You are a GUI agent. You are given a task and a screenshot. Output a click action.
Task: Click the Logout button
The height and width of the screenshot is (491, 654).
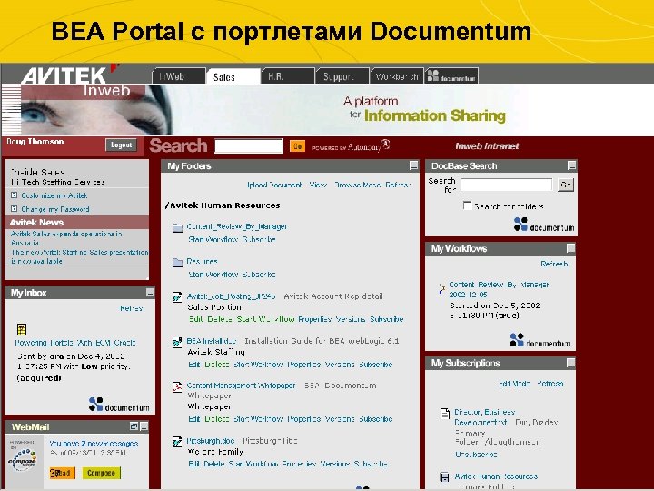121,145
